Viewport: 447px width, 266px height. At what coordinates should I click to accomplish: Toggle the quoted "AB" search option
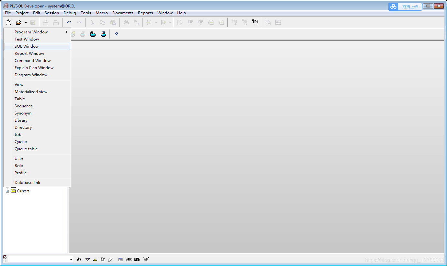146,260
